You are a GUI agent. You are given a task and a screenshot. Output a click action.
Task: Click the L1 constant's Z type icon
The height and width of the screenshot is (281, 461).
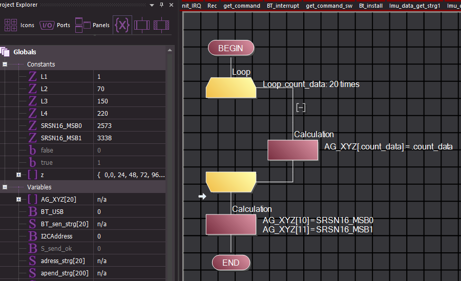point(33,77)
